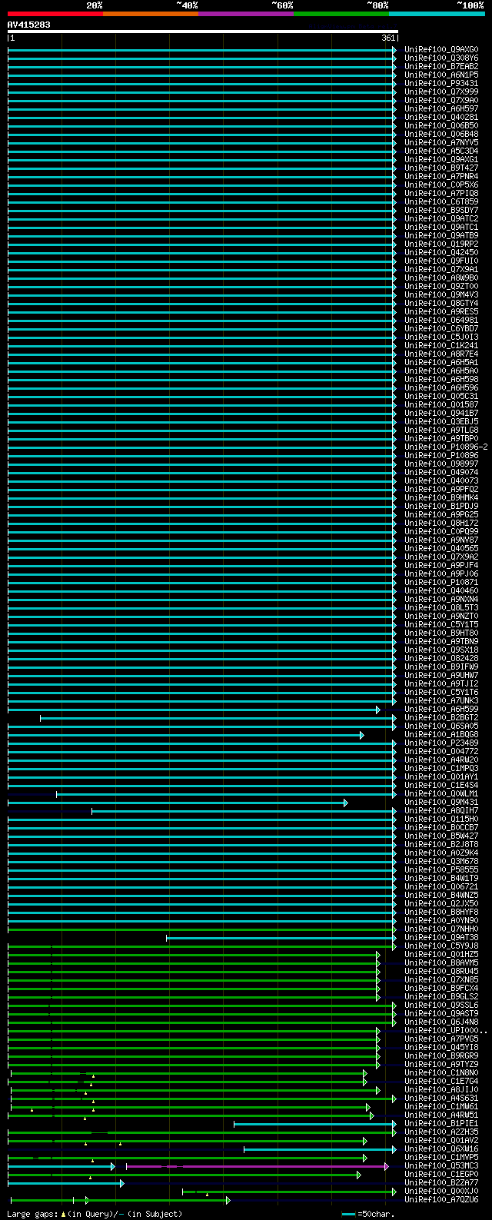The width and height of the screenshot is (492, 1220).
Task: Click the white query sequence bar
Action: [203, 32]
